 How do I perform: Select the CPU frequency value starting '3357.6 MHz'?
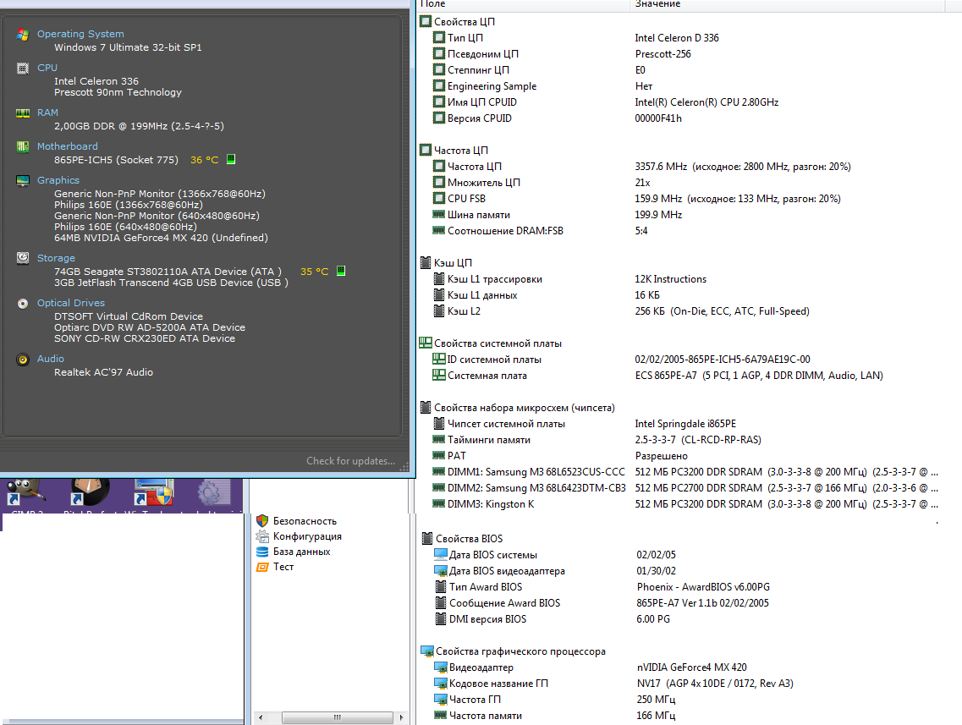pos(743,167)
